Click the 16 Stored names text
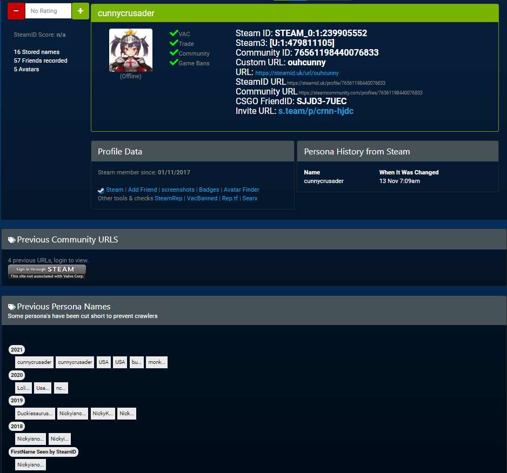The image size is (507, 473). click(x=37, y=52)
